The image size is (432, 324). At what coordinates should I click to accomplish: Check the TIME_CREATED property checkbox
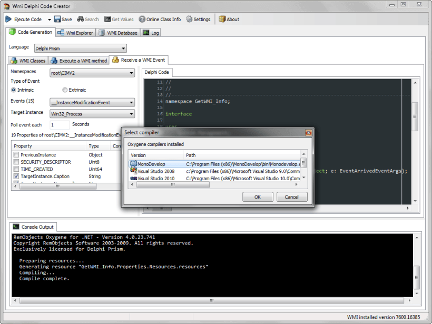(16, 169)
